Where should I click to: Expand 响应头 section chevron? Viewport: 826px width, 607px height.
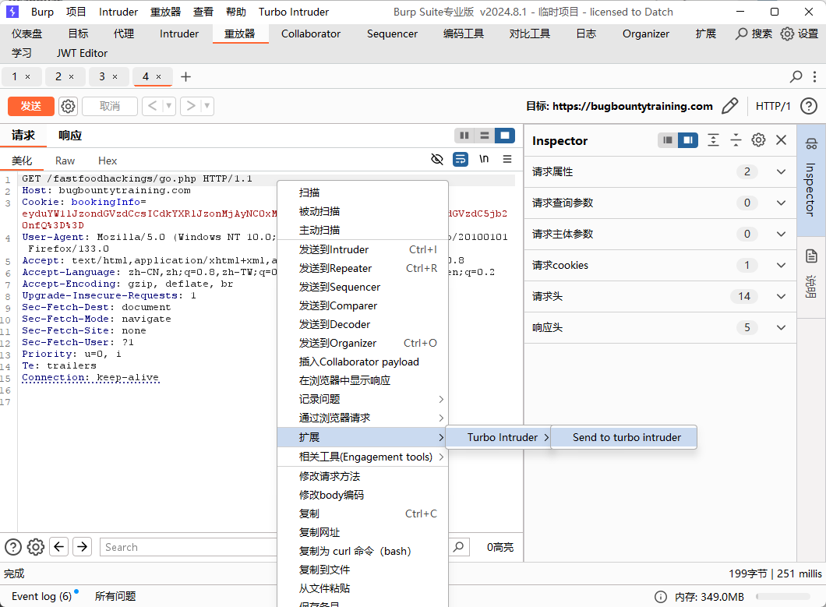[x=782, y=327]
